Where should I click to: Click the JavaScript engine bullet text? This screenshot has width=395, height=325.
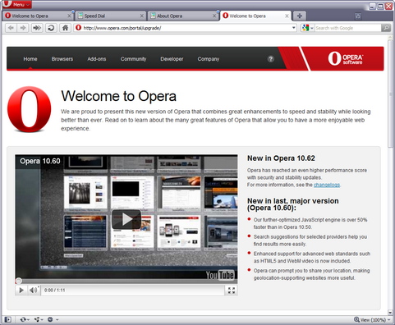pos(310,223)
